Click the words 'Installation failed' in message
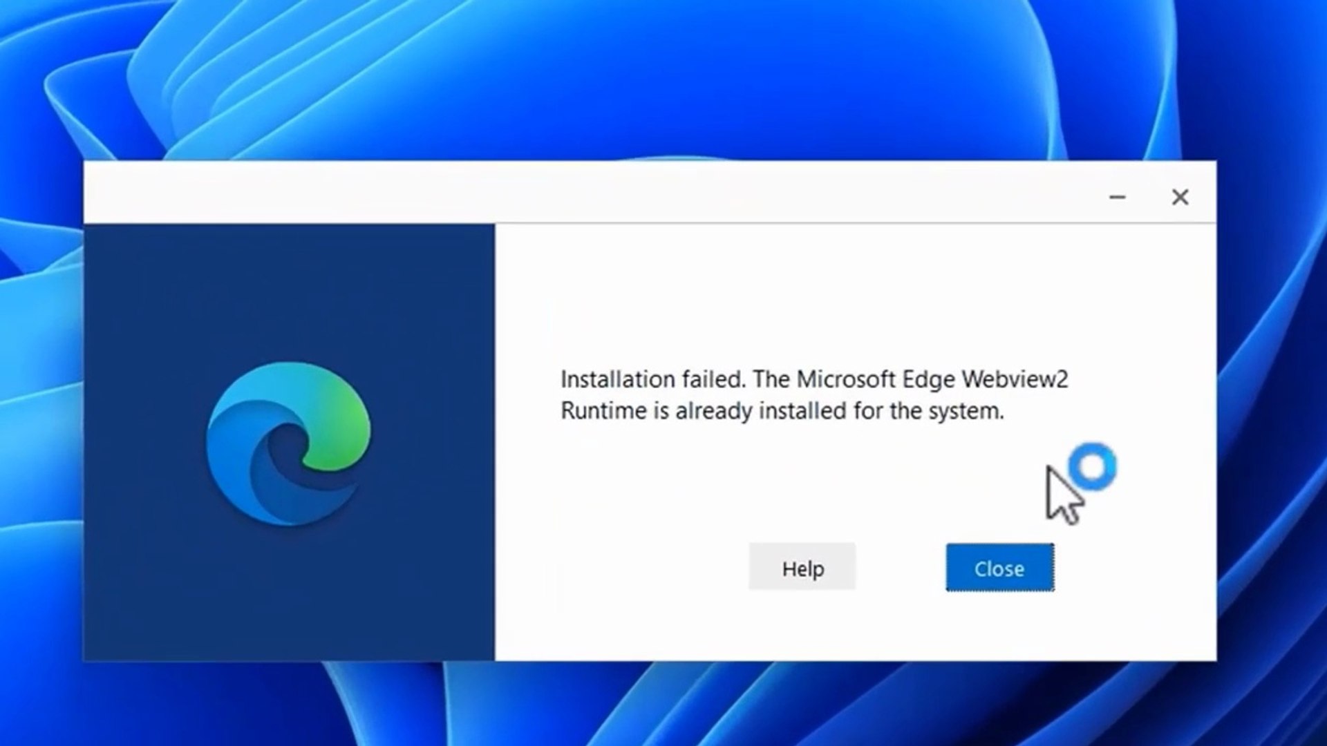This screenshot has height=746, width=1327. (652, 379)
